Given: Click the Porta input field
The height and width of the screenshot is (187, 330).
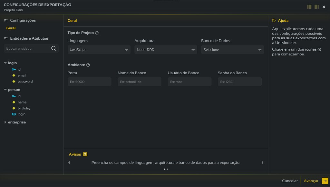Looking at the screenshot, I should (x=90, y=82).
